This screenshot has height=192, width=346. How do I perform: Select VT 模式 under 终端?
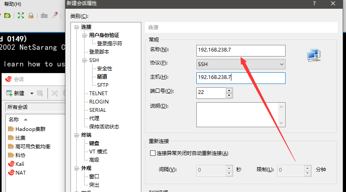98,152
